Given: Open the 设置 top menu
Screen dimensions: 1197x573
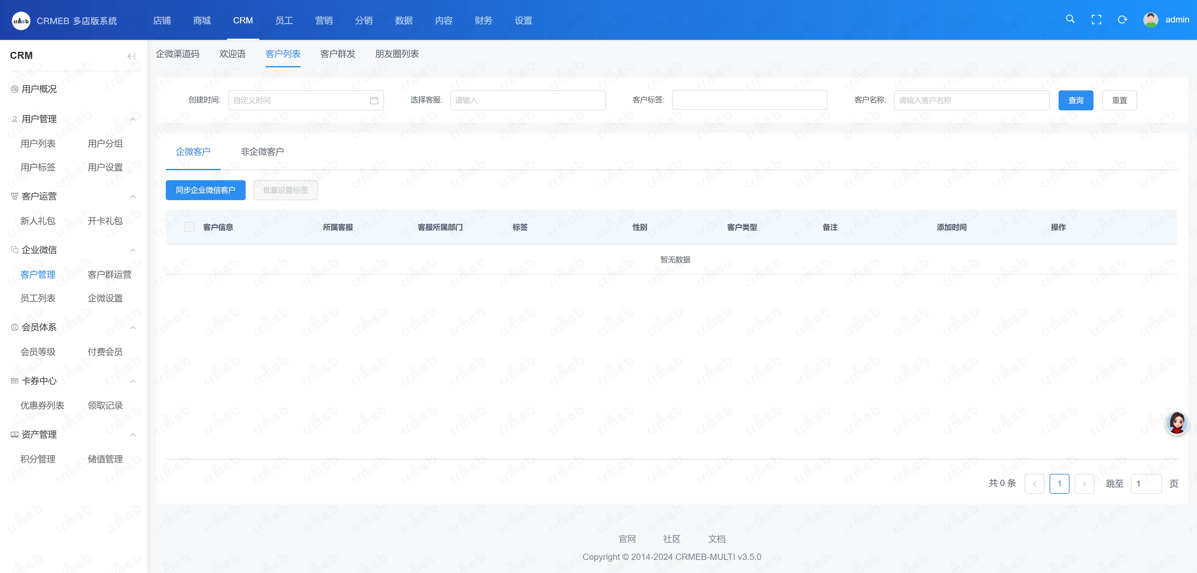Looking at the screenshot, I should click(x=523, y=21).
